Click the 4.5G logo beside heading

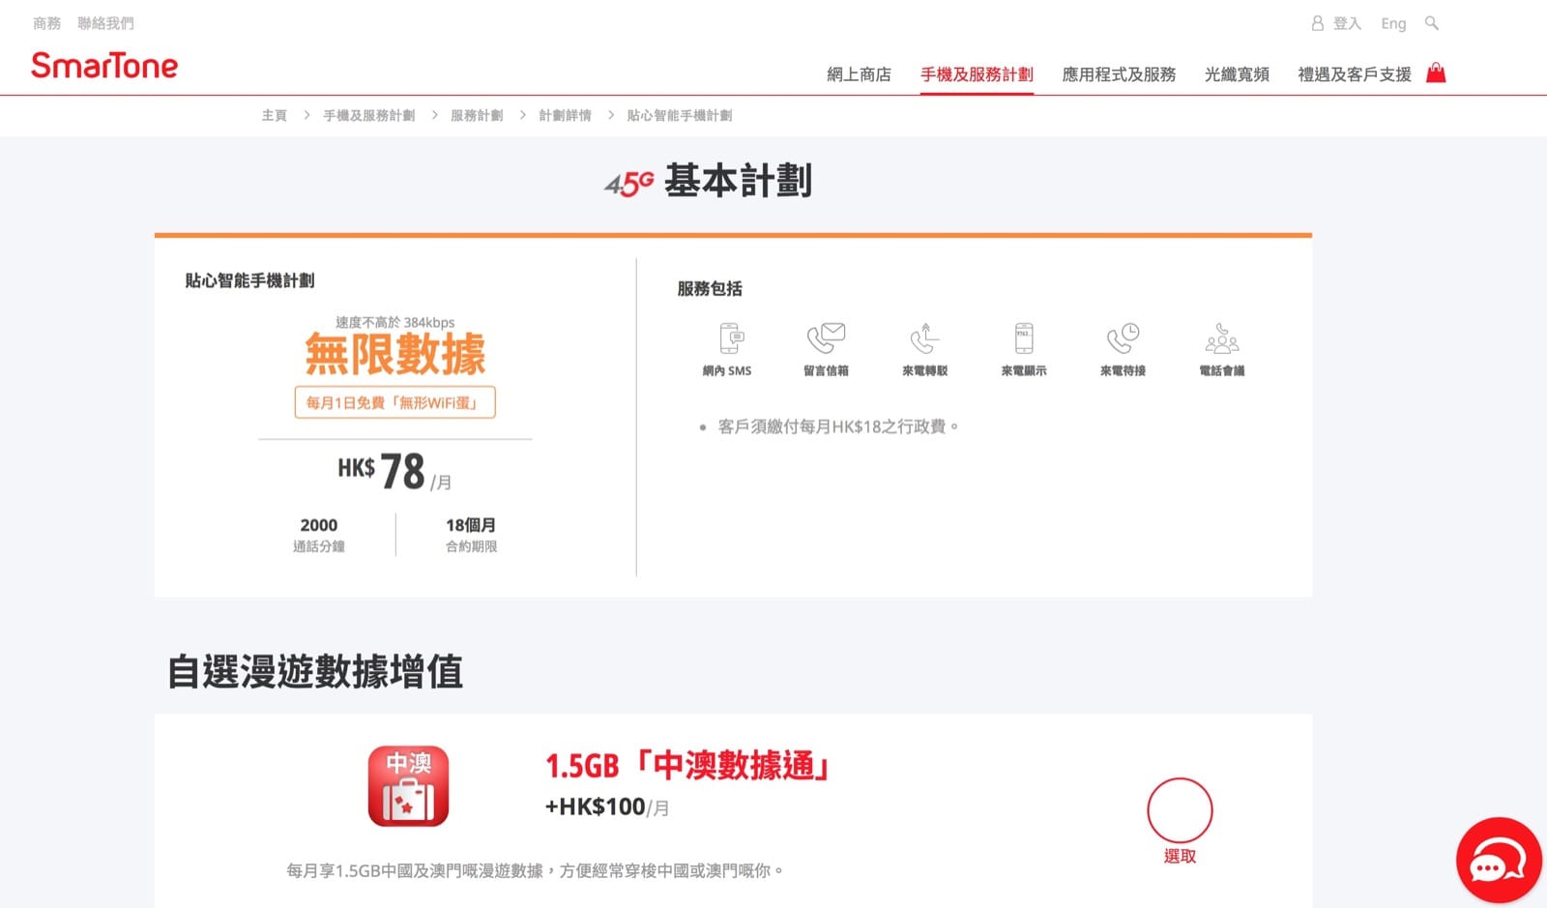[628, 183]
